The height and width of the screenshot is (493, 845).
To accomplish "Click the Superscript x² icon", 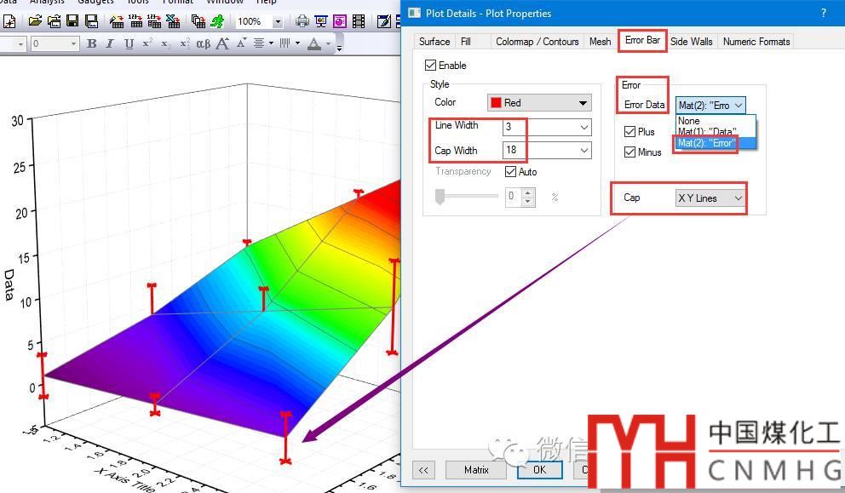I will pyautogui.click(x=147, y=43).
